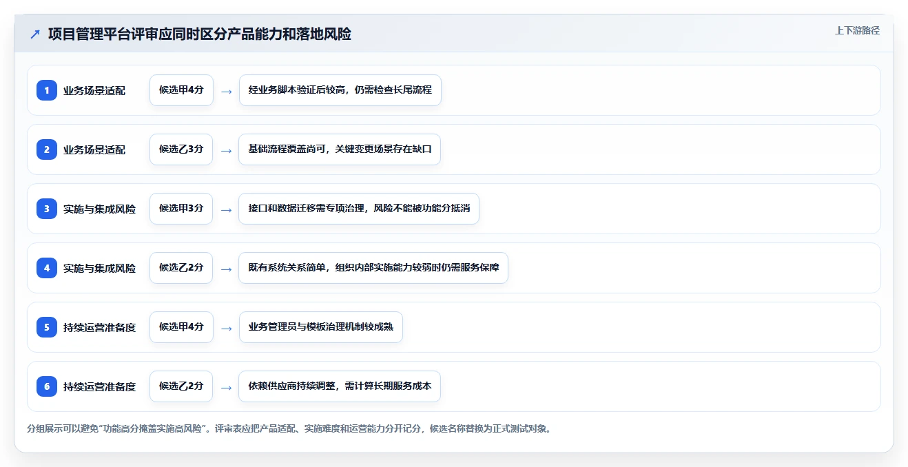Image resolution: width=908 pixels, height=467 pixels.
Task: Click the arrow after 候选甲4分 in row 5
Action: (226, 328)
